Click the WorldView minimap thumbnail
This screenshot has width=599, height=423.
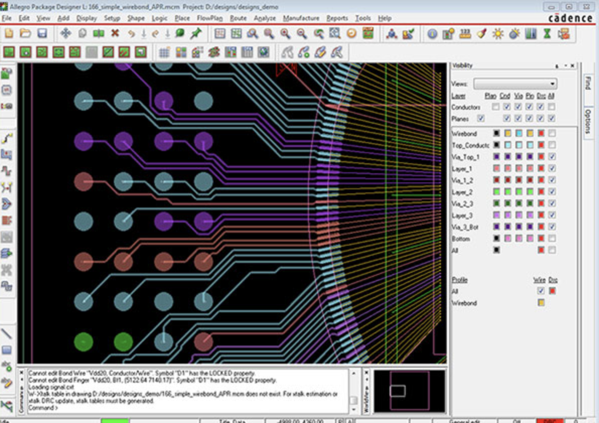click(x=410, y=391)
